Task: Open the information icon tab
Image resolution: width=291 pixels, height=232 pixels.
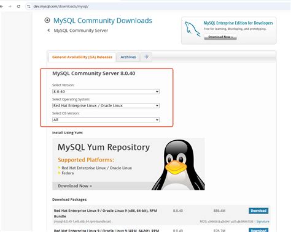Action: [x=146, y=57]
